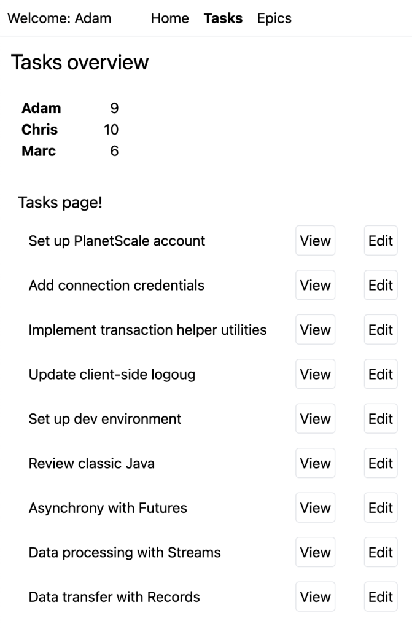This screenshot has width=412, height=629.
Task: View the Add connection credentials task
Action: (315, 285)
